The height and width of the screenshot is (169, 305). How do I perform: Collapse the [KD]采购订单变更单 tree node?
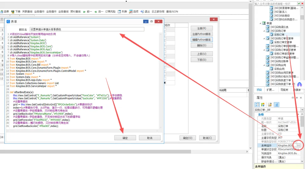[x=264, y=38]
